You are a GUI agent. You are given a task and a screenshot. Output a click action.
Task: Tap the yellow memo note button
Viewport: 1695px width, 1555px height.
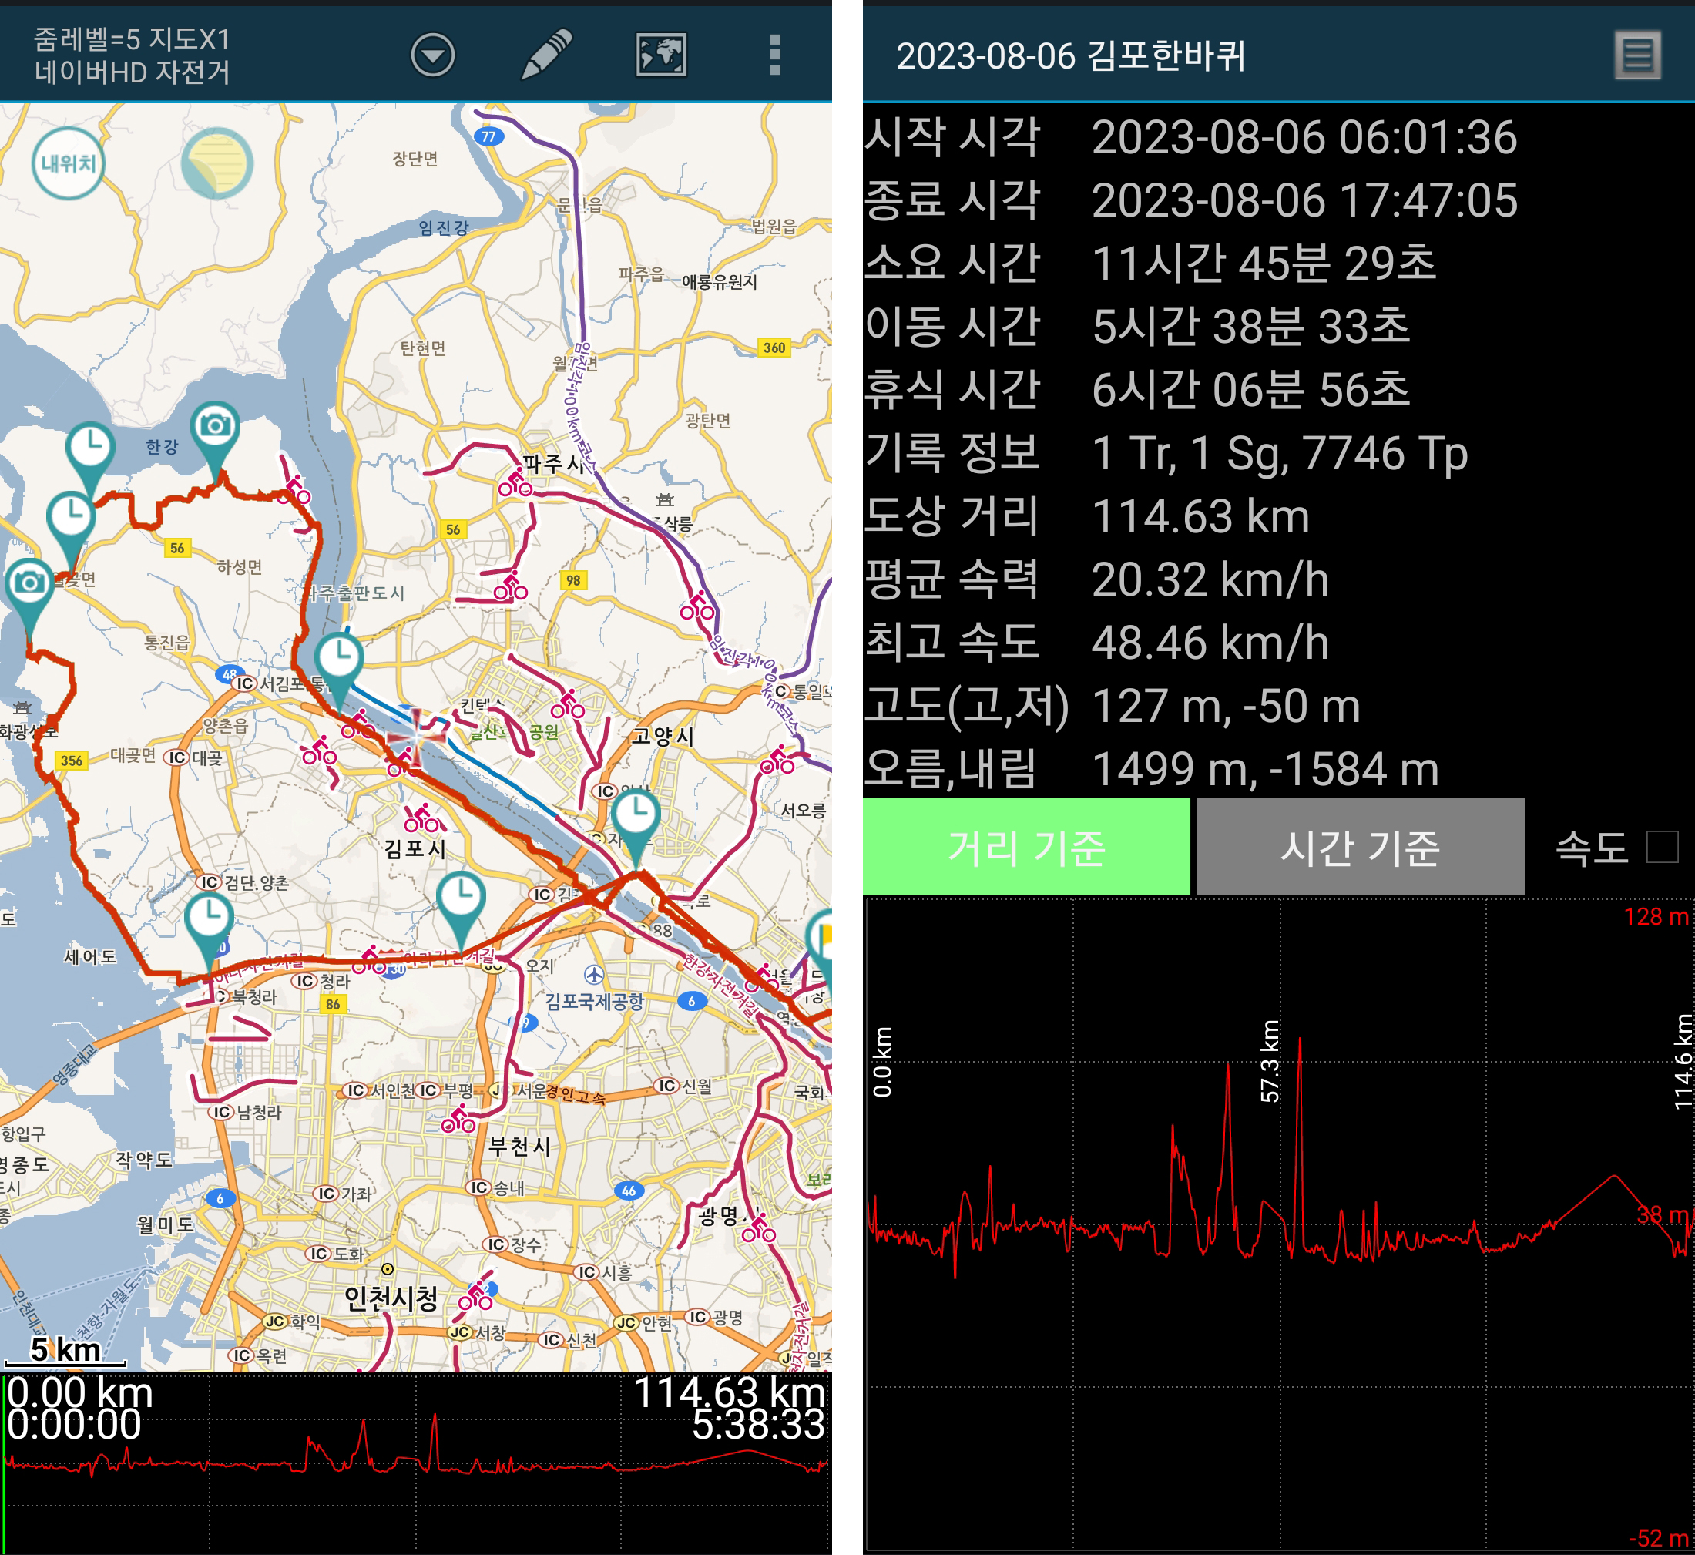[x=217, y=163]
